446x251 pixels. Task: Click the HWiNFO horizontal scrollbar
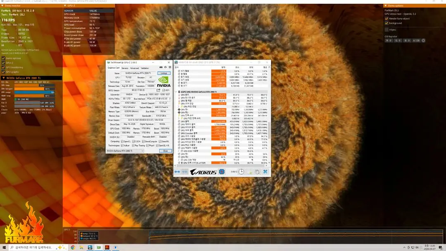tap(221, 165)
